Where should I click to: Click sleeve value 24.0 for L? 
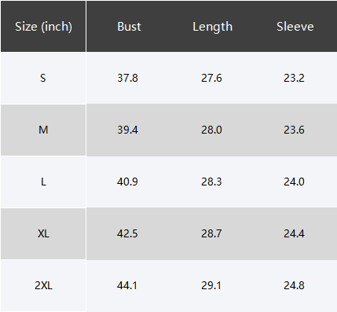[294, 182]
